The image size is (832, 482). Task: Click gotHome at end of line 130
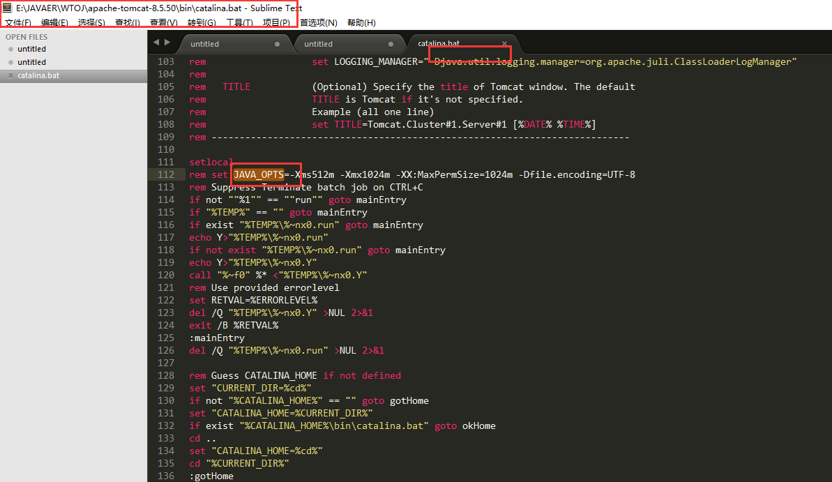409,401
